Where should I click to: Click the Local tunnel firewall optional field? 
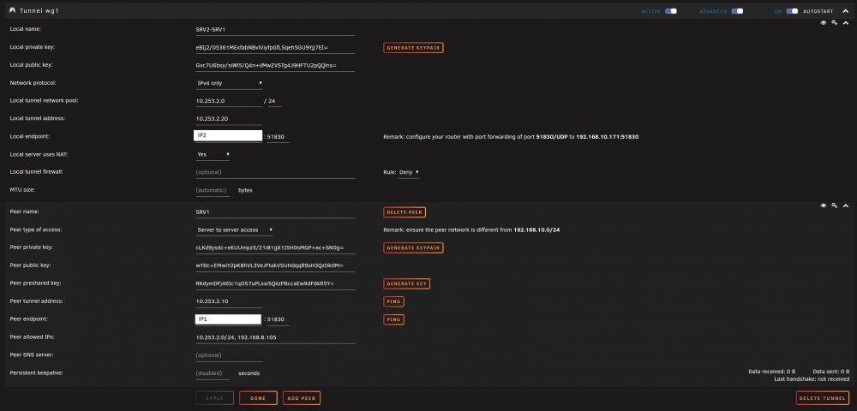pyautogui.click(x=275, y=172)
